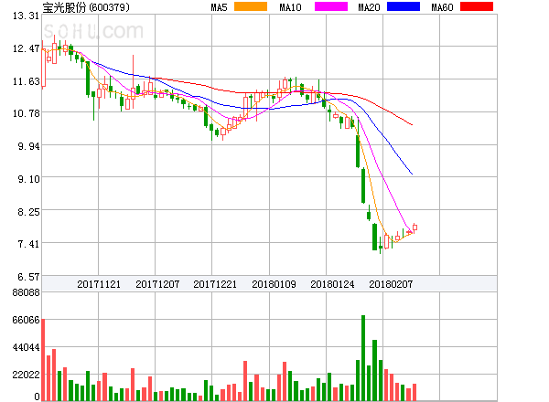Select the MA10 legend label
The height and width of the screenshot is (402, 549).
click(290, 7)
